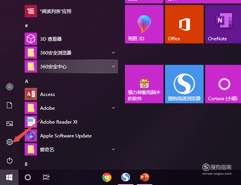Open the Cortana (小娜) tile

coord(223,84)
